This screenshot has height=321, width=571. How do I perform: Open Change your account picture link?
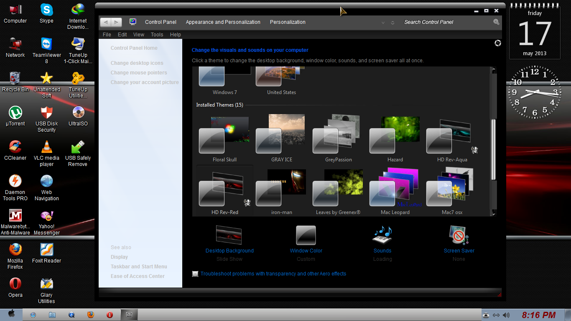145,82
